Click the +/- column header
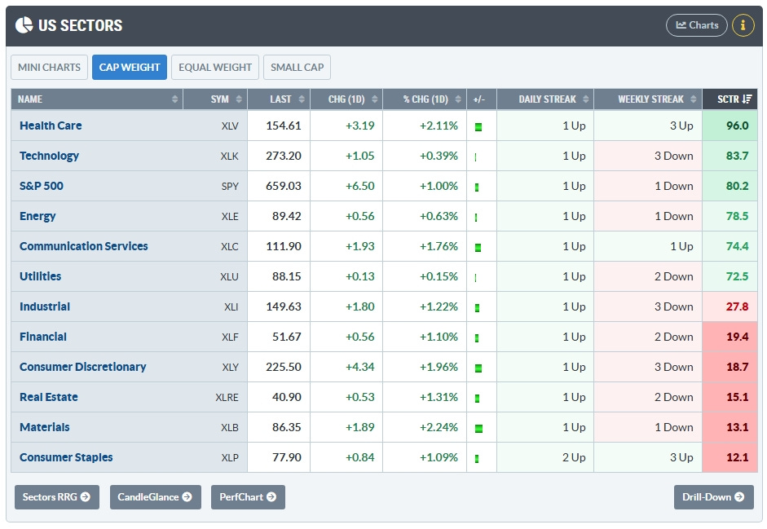The height and width of the screenshot is (529, 767). pos(482,99)
